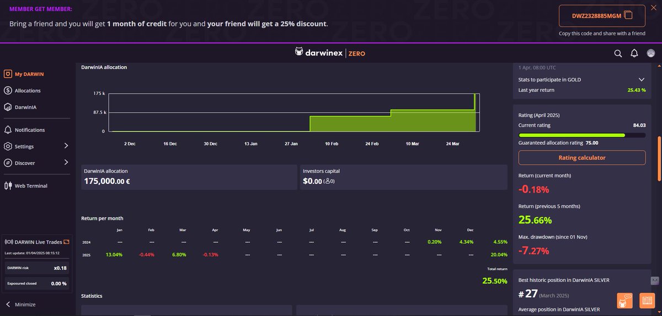Expand the Discover submenu chevron

(x=66, y=162)
